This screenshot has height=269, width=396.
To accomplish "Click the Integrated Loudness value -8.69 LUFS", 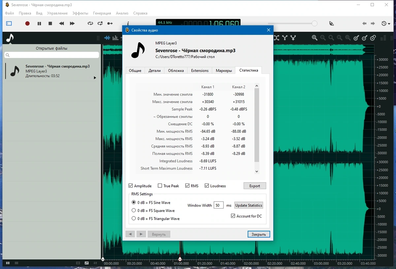I will pos(208,161).
